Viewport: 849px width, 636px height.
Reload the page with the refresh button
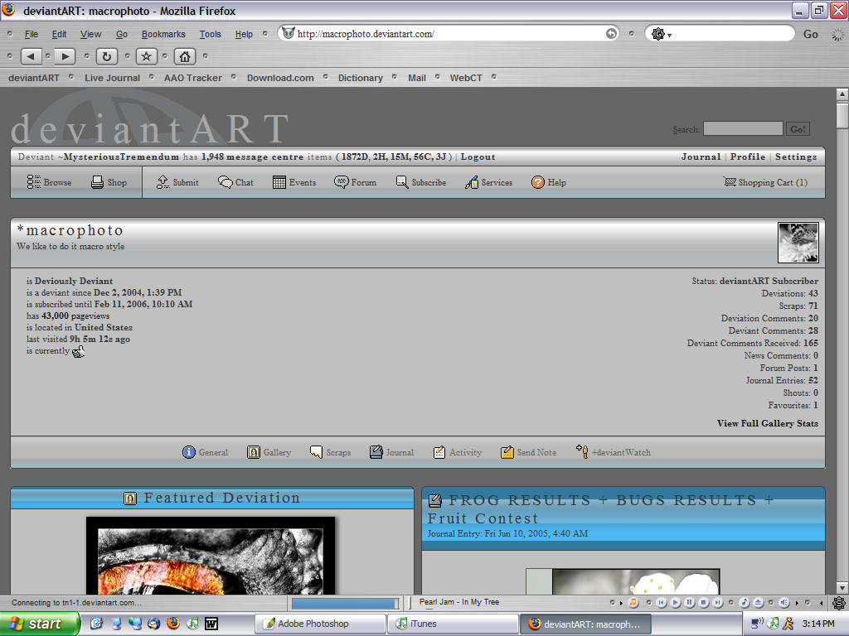pyautogui.click(x=107, y=55)
